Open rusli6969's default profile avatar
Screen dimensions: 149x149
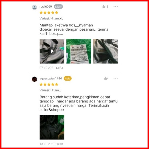[x=34, y=7]
